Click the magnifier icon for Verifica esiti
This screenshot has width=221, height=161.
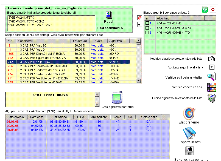click(x=211, y=76)
